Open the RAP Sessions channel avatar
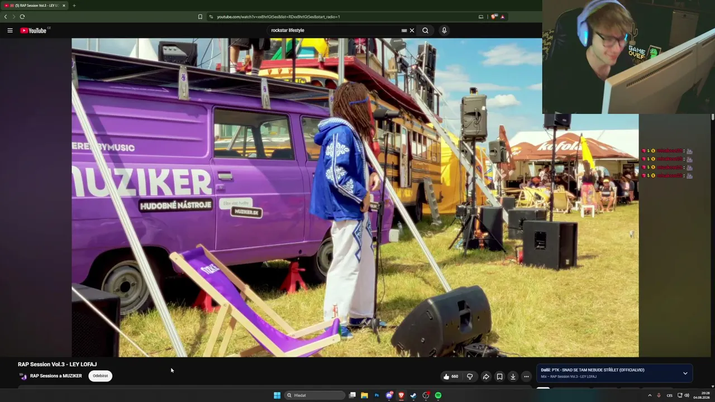This screenshot has height=402, width=715. point(23,376)
